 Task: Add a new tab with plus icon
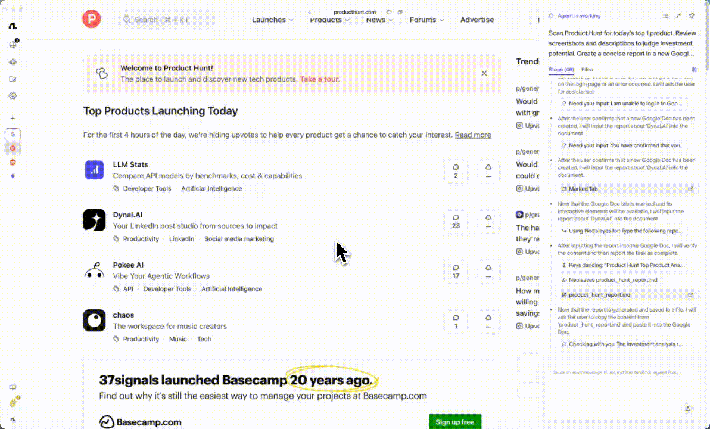[x=13, y=119]
